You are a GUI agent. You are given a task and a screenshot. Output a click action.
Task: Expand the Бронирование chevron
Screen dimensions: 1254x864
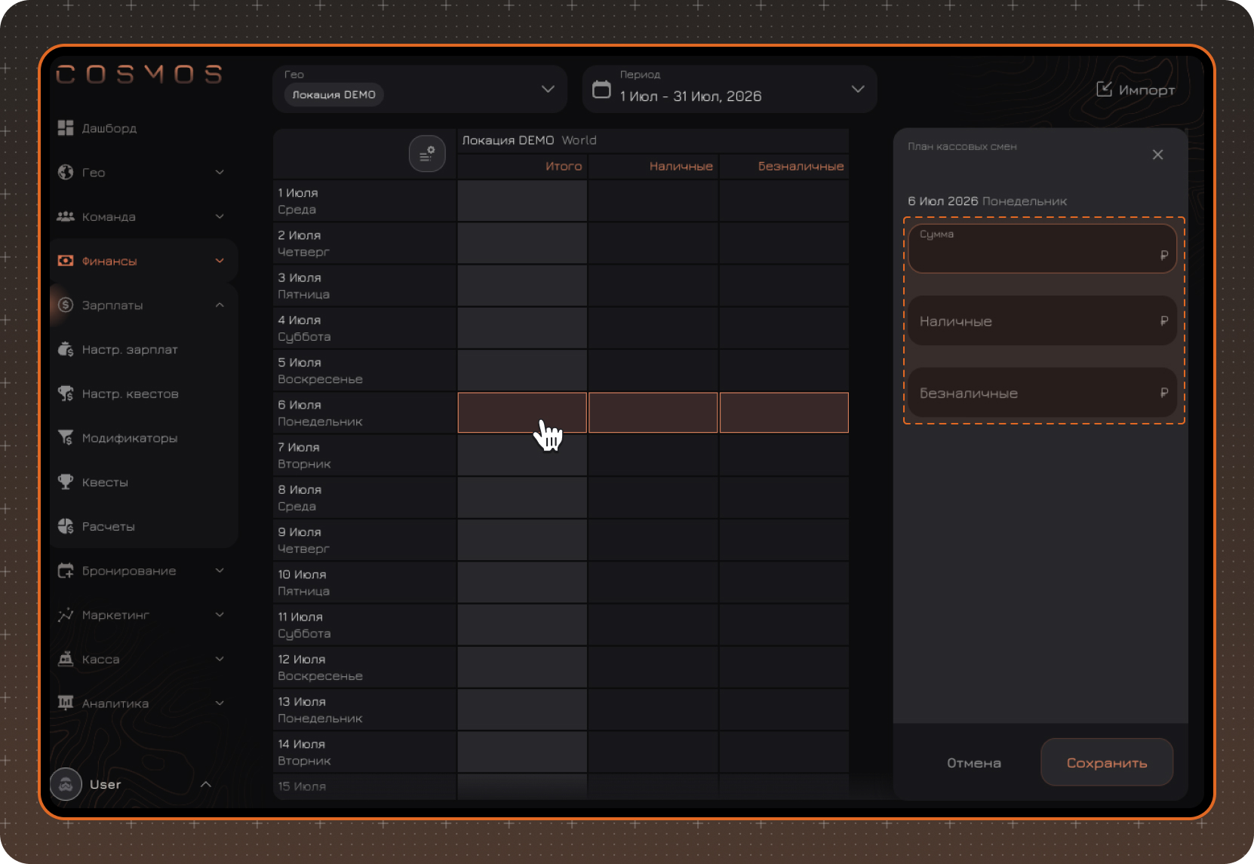click(x=220, y=571)
